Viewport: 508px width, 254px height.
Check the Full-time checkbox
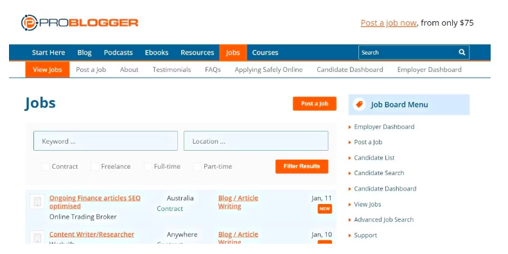point(148,166)
